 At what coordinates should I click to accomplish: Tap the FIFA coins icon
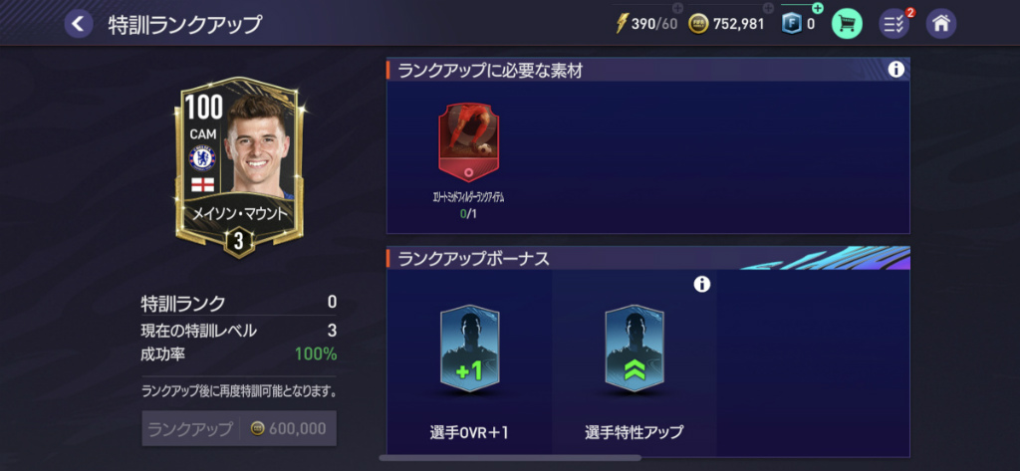[698, 25]
